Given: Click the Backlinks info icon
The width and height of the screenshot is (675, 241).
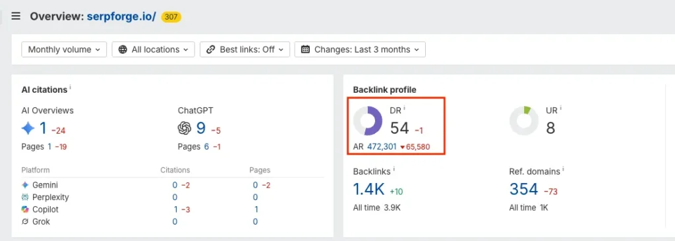Looking at the screenshot, I should coord(394,170).
